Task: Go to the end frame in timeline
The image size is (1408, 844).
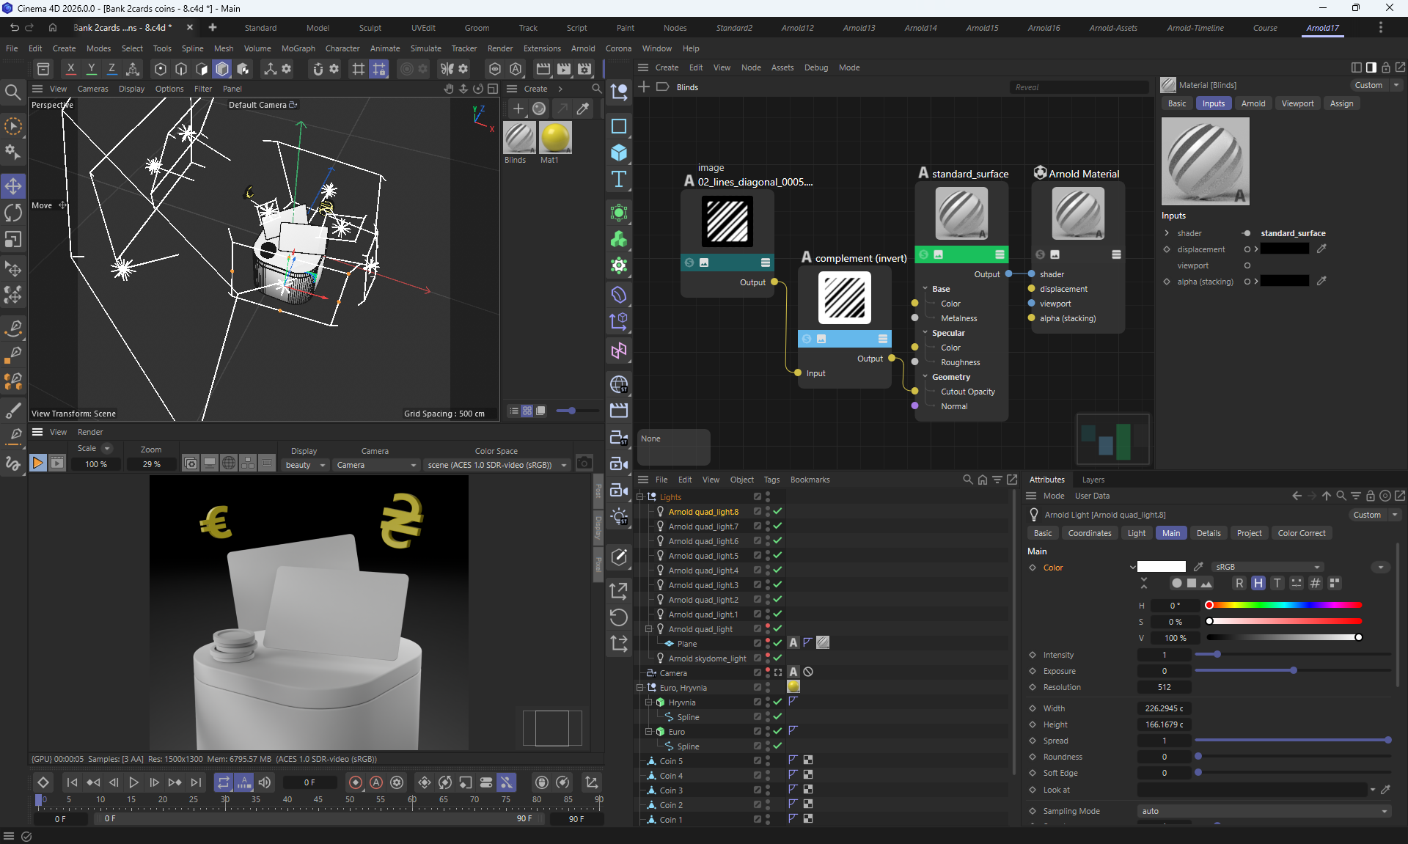Action: coord(196,782)
